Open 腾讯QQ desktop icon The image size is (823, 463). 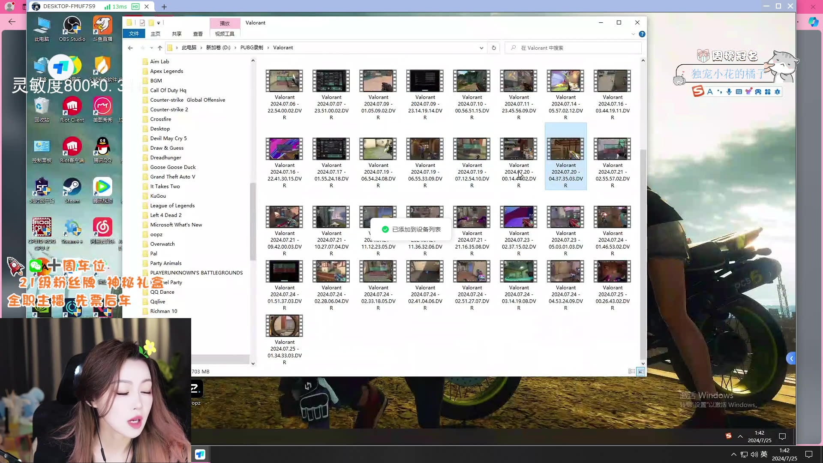(102, 150)
